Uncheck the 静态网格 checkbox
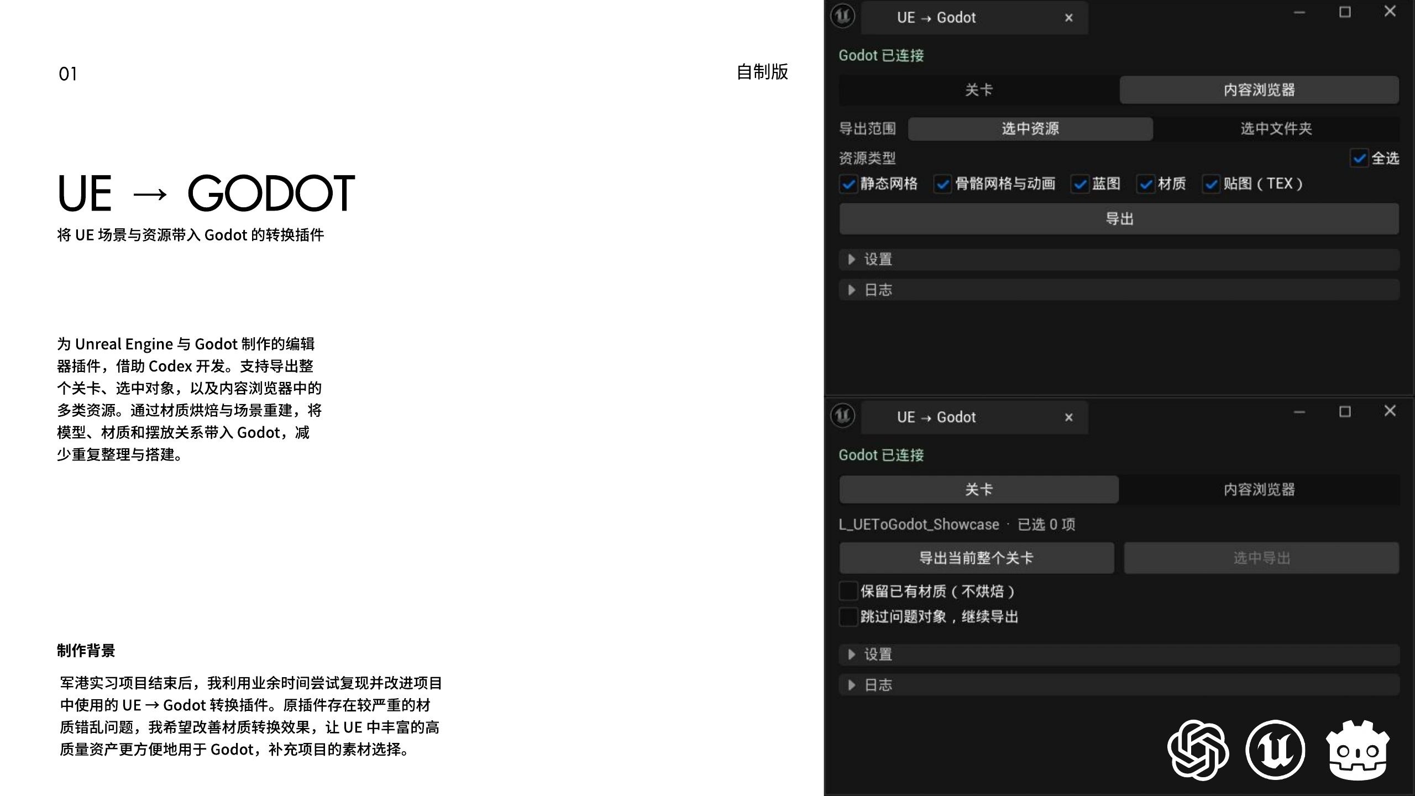The image size is (1415, 796). coord(848,184)
